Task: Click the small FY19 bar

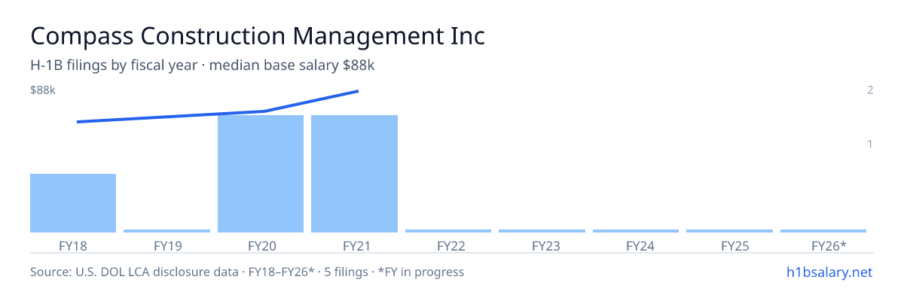Action: pyautogui.click(x=166, y=231)
